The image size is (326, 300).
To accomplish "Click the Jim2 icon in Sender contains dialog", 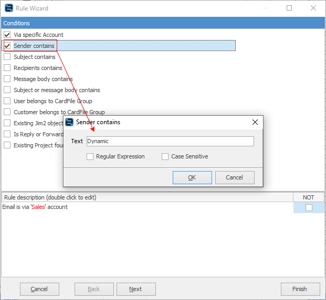I will pos(69,122).
